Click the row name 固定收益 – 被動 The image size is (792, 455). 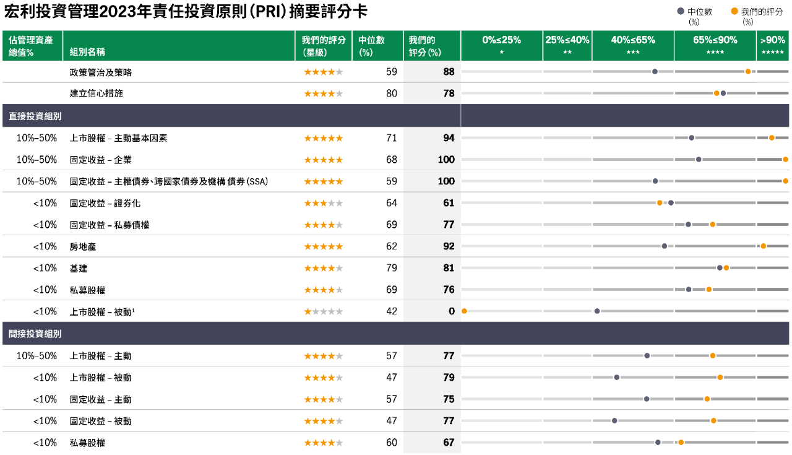pos(101,421)
